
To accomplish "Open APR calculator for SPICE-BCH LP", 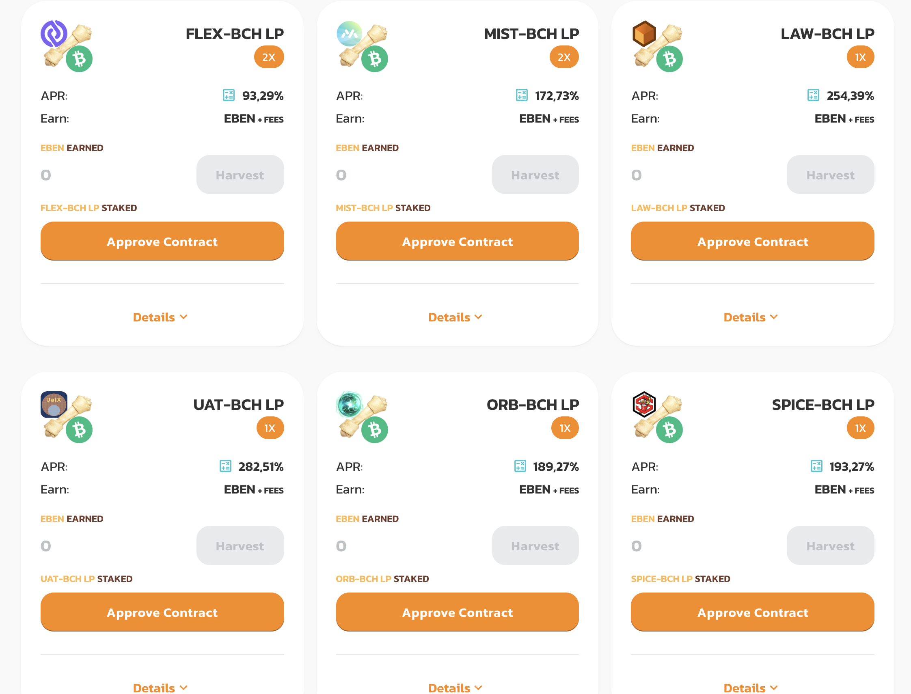I will click(816, 466).
